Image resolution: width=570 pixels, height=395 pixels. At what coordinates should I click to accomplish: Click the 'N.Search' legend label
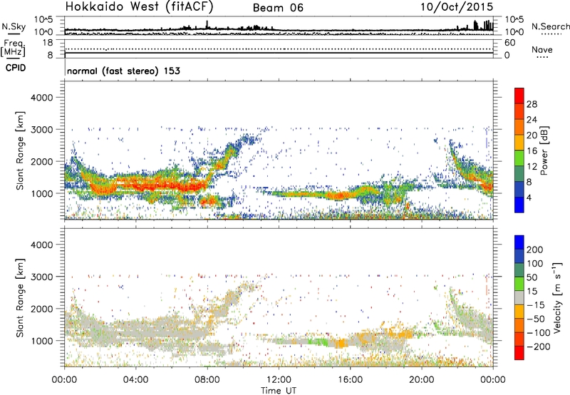click(551, 26)
